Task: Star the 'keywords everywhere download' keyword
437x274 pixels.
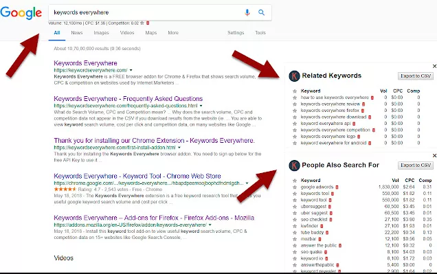Action: pos(295,117)
